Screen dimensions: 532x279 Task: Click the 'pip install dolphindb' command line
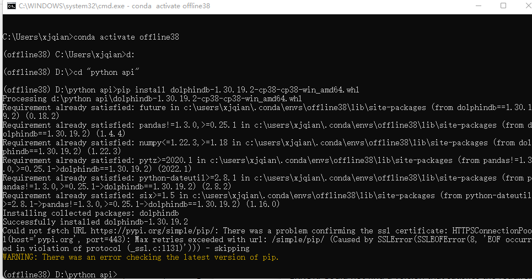coord(181,90)
